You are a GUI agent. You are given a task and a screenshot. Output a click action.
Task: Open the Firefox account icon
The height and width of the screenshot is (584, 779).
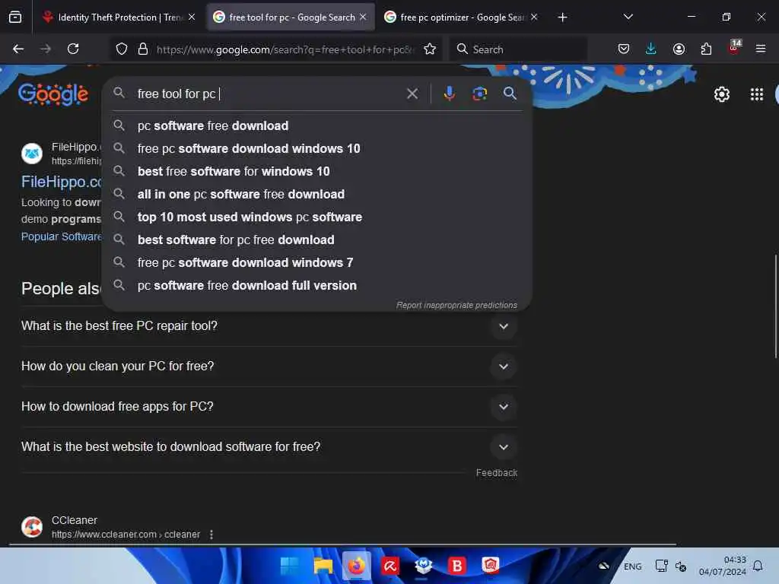pos(679,49)
